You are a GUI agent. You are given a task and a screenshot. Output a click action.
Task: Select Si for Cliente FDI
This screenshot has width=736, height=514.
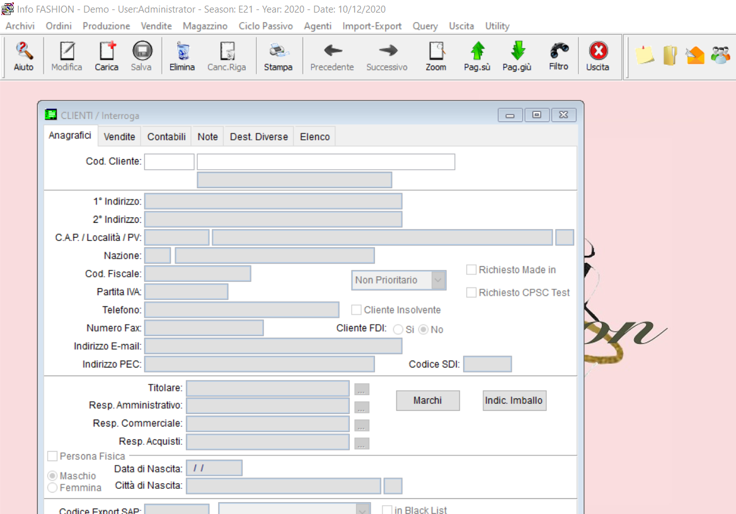pos(398,330)
